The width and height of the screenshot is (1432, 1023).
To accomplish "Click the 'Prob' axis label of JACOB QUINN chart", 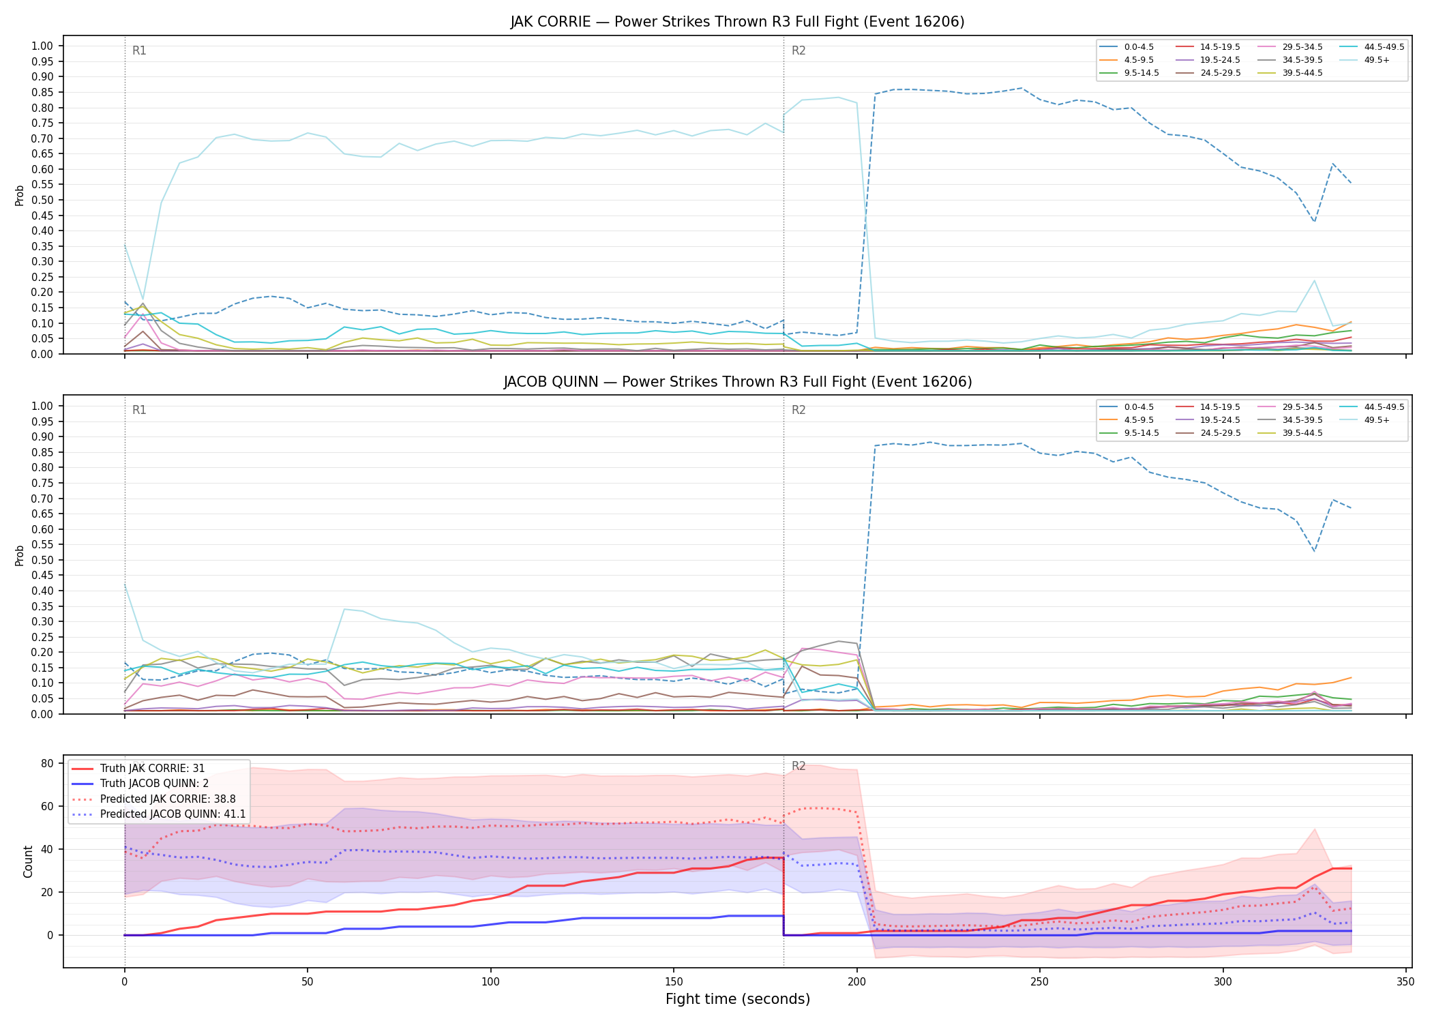I will 20,555.
